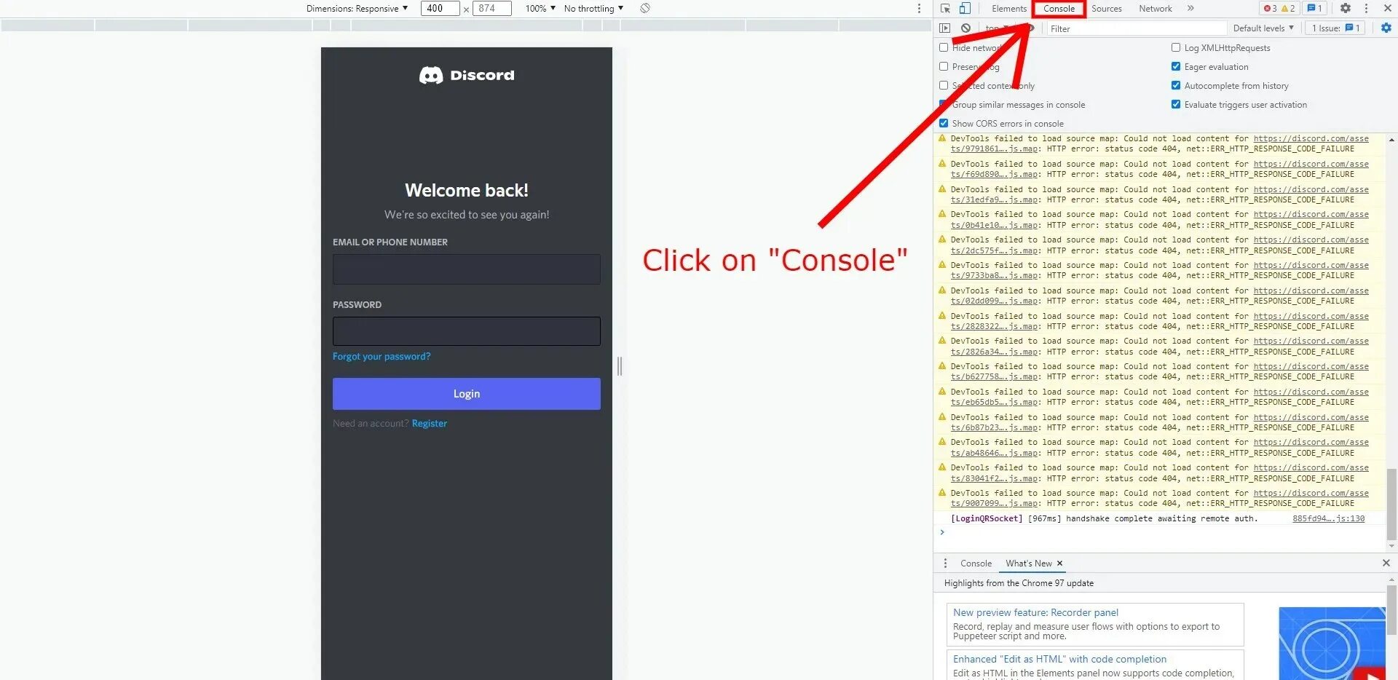This screenshot has width=1398, height=680.
Task: Clear the console with the ban icon
Action: (x=965, y=28)
